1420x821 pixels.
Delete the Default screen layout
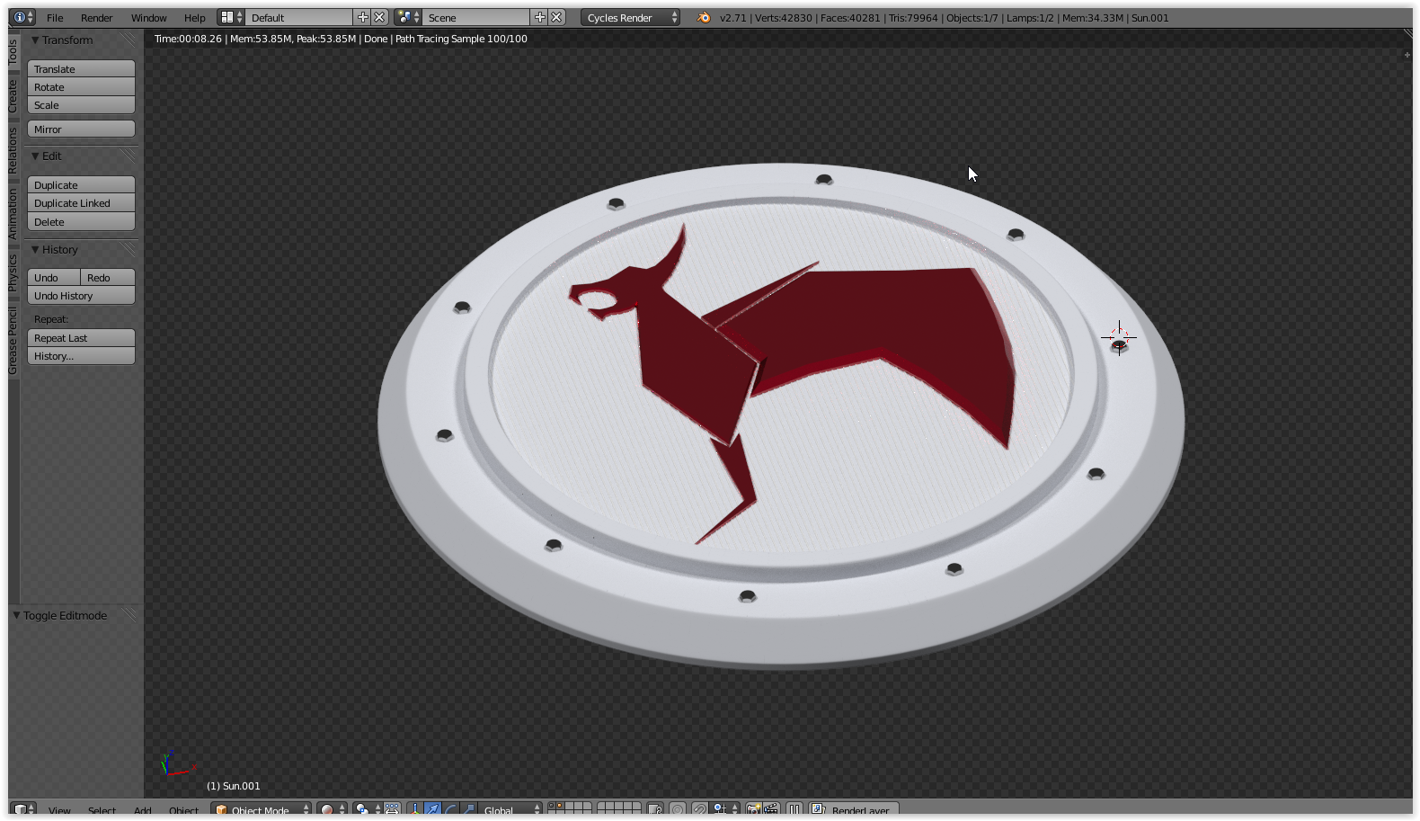click(x=379, y=17)
